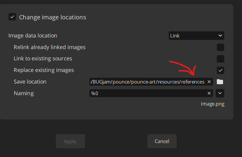Clear the Naming field text
242x157 pixels.
tap(209, 93)
